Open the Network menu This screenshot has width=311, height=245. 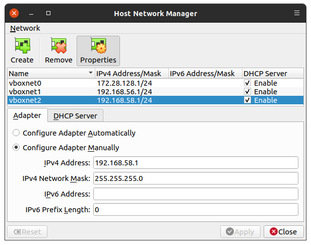coord(25,28)
